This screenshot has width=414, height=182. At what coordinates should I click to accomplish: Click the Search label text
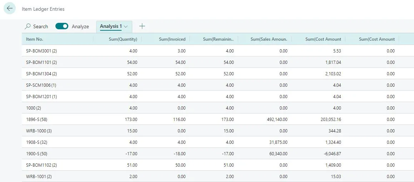[x=40, y=27]
